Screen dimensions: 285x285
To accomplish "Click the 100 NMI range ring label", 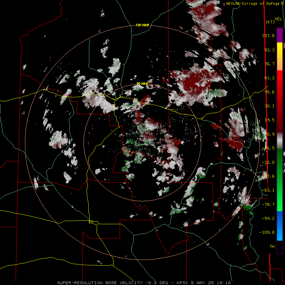I will tap(142, 25).
